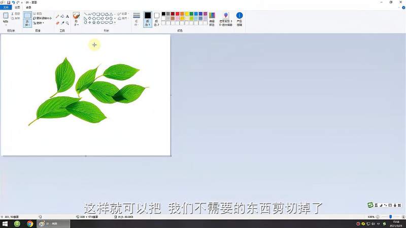Click the Redo arrow in title bar
This screenshot has height=228, width=406.
(x=18, y=3)
